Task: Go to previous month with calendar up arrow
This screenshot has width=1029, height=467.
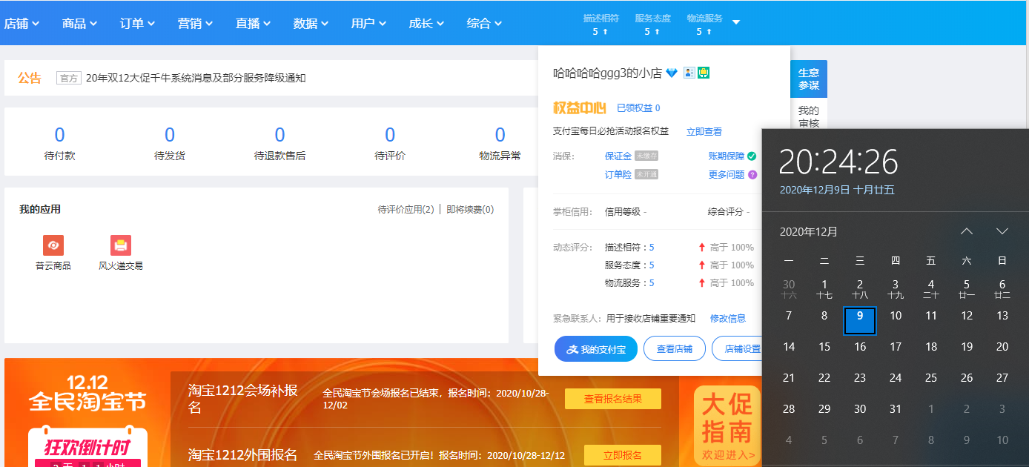Action: (967, 231)
